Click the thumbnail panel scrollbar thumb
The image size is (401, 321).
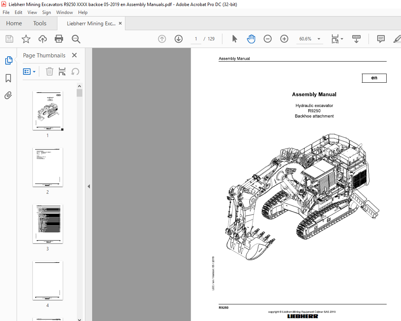(80, 93)
